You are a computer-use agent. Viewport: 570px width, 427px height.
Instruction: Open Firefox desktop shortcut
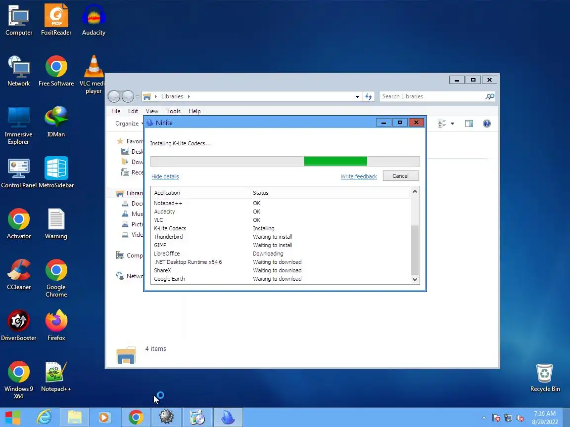click(x=56, y=325)
